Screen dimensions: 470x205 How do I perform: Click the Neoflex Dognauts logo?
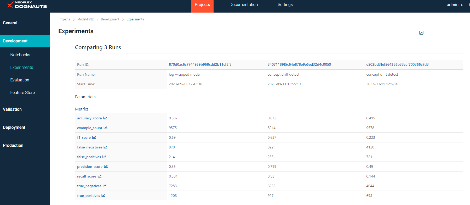(x=27, y=5)
